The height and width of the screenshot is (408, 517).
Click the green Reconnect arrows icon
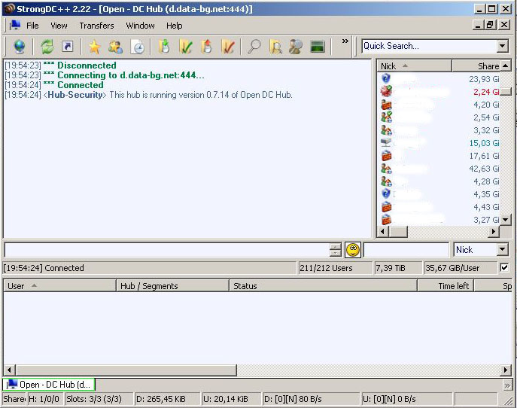tap(47, 46)
